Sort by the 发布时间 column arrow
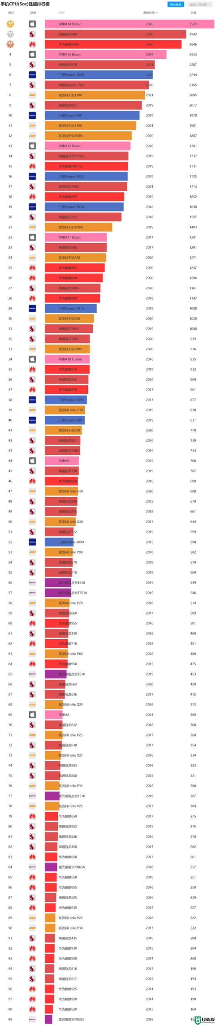215x1025 pixels. 157,13
